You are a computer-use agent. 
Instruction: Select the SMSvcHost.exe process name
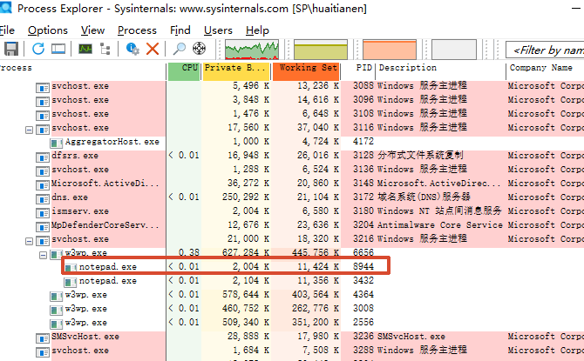click(85, 337)
